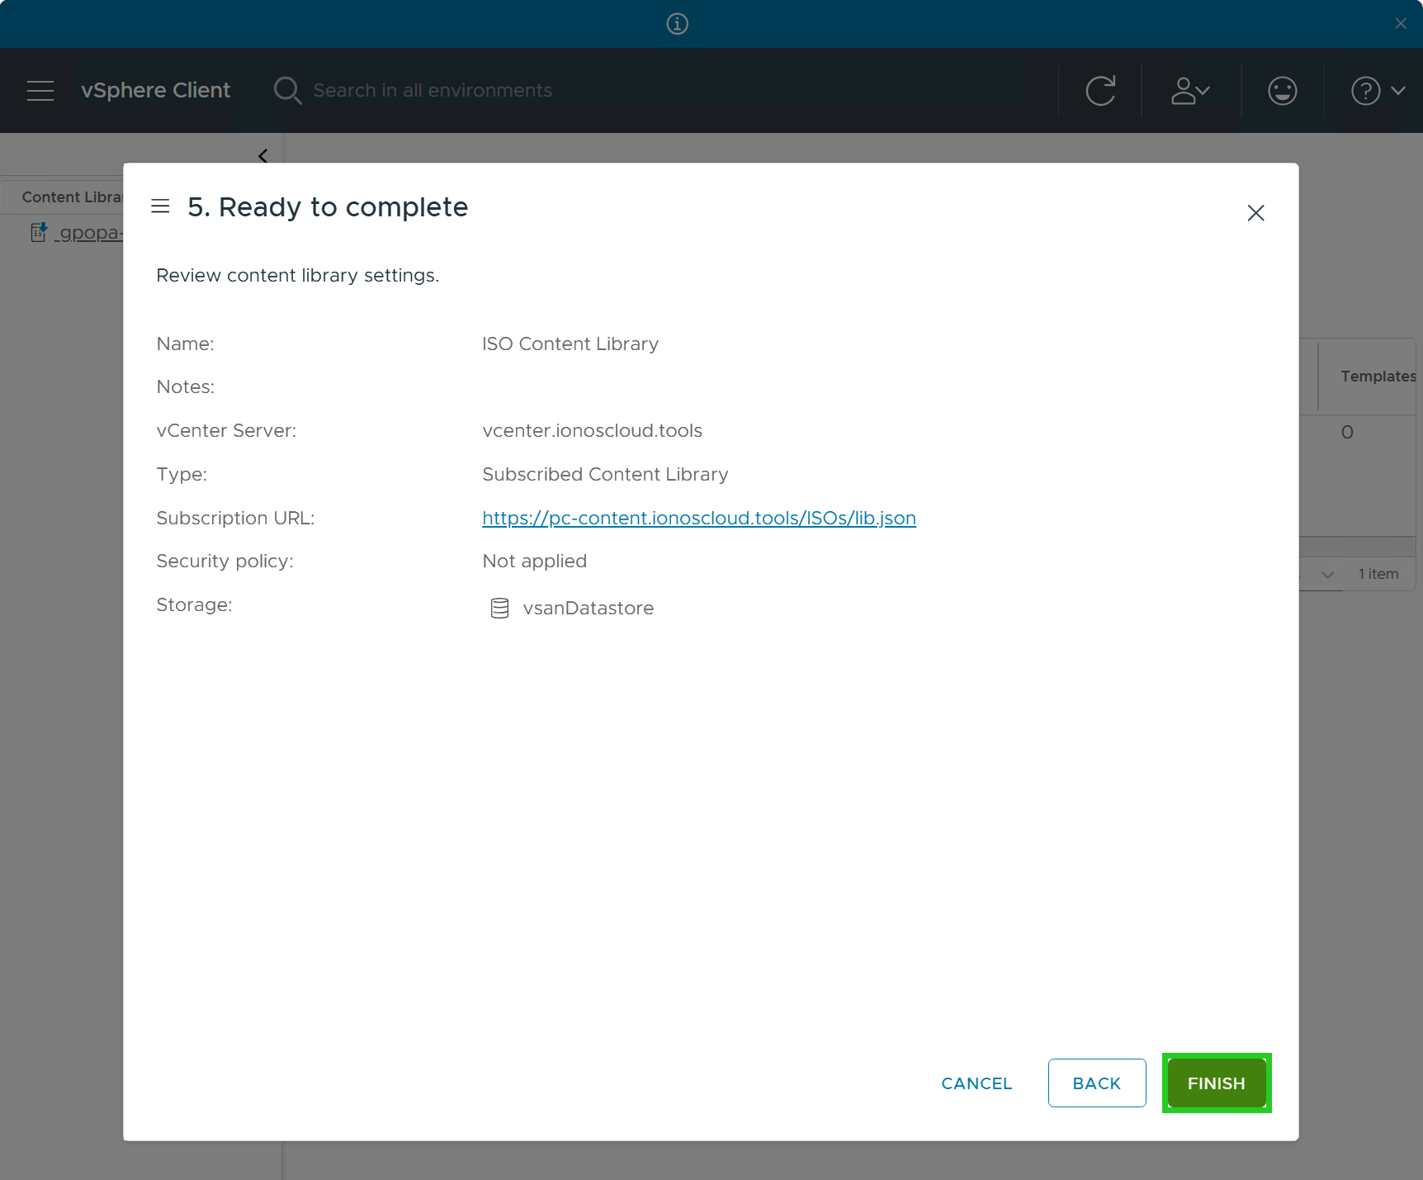This screenshot has width=1423, height=1180.
Task: Expand the Help menu chevron
Action: 1397,91
